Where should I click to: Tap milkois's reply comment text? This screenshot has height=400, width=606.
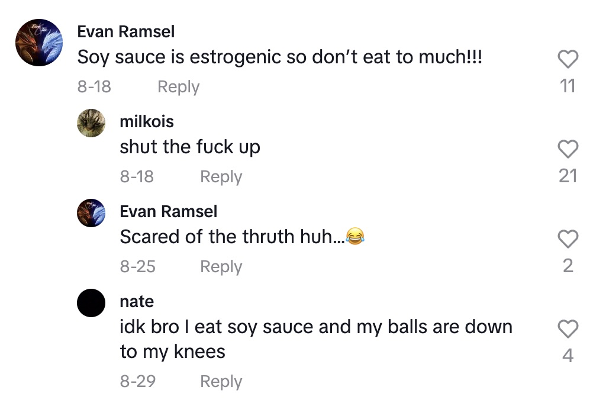[x=190, y=147]
